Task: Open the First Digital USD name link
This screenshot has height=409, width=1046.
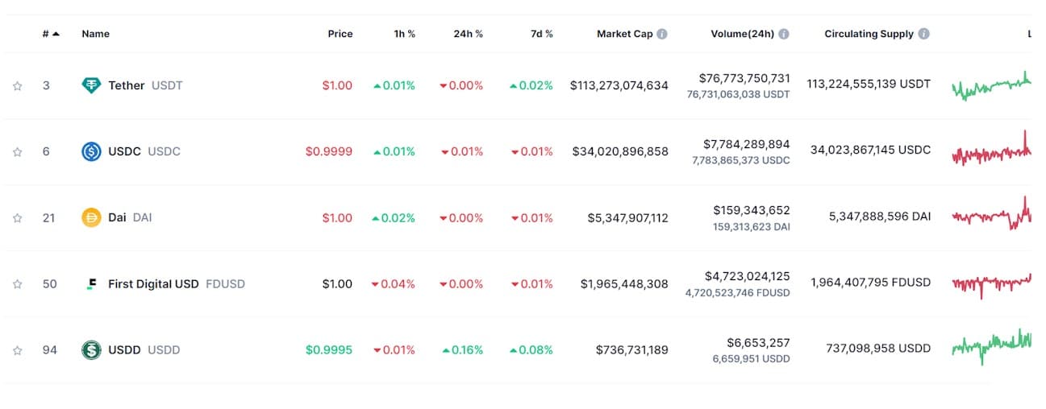Action: click(x=153, y=284)
